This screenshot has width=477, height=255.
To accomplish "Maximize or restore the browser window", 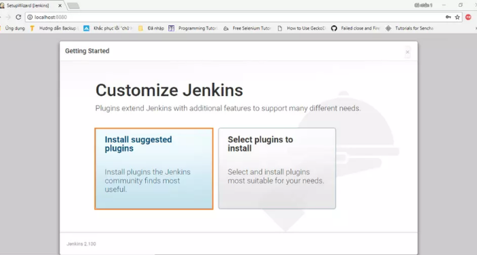I will 460,5.
